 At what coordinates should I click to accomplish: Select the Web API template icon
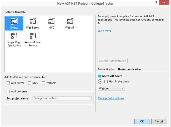(x=70, y=23)
